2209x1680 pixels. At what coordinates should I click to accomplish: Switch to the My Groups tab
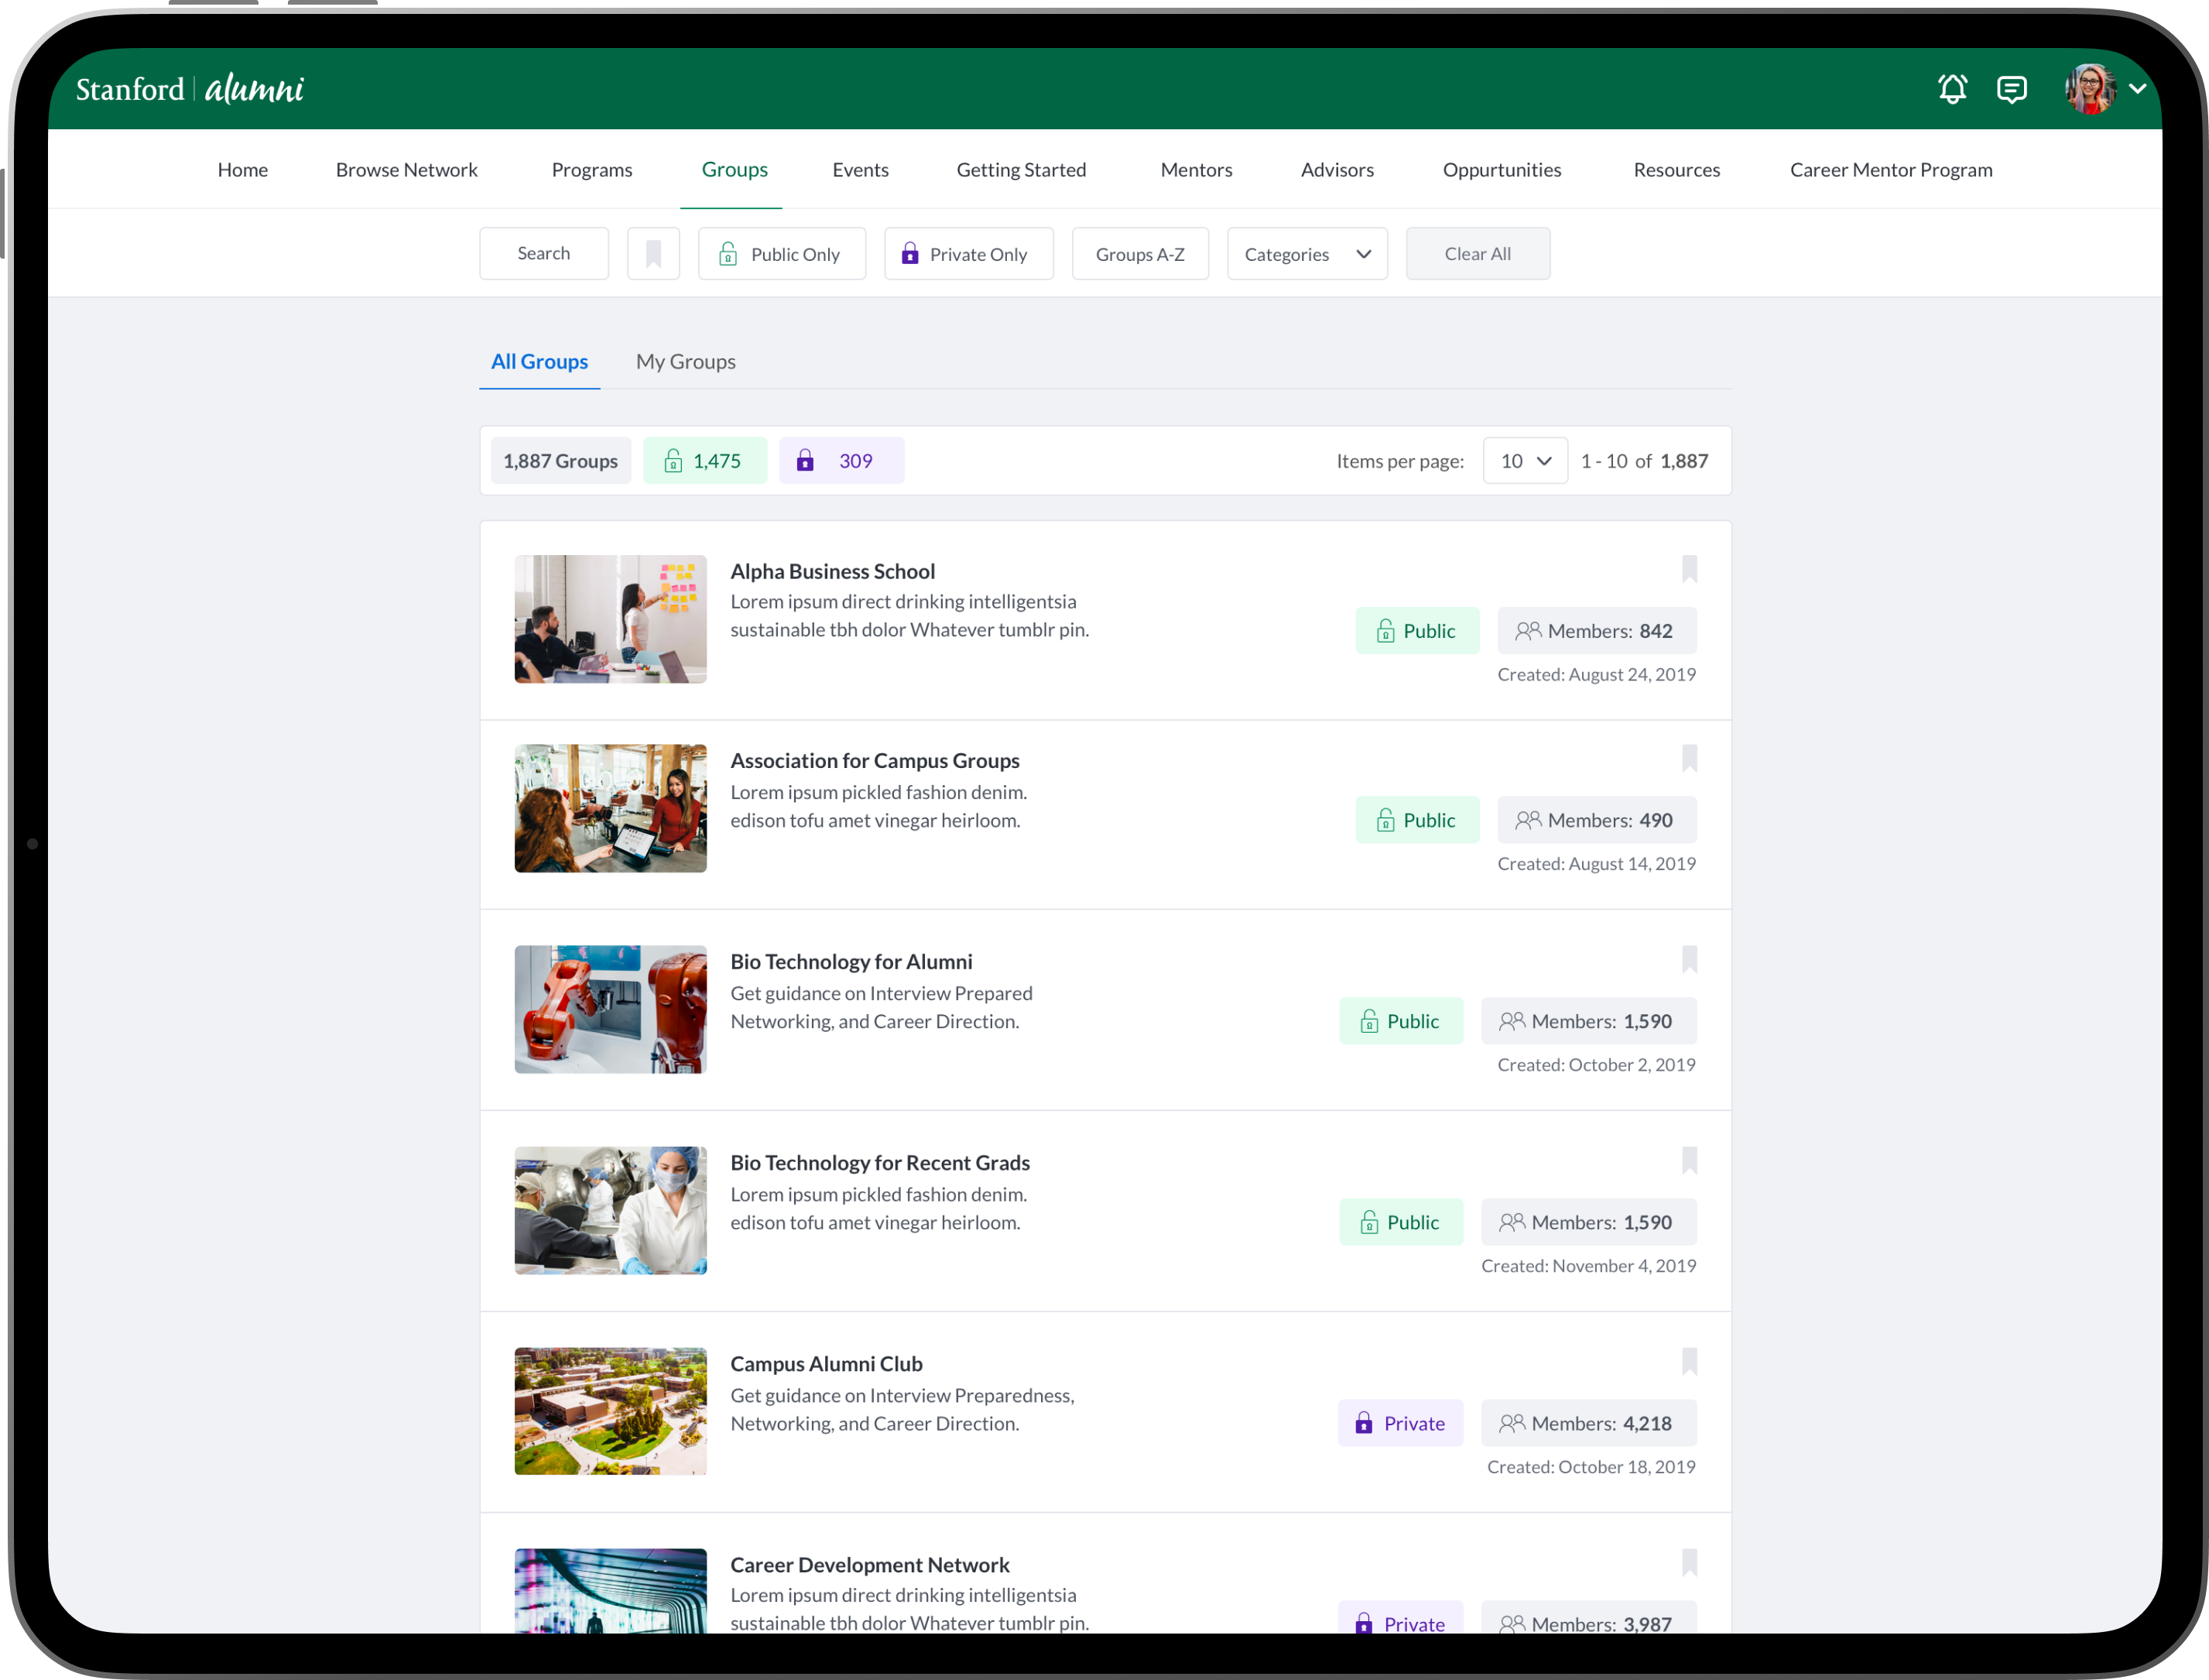tap(686, 362)
